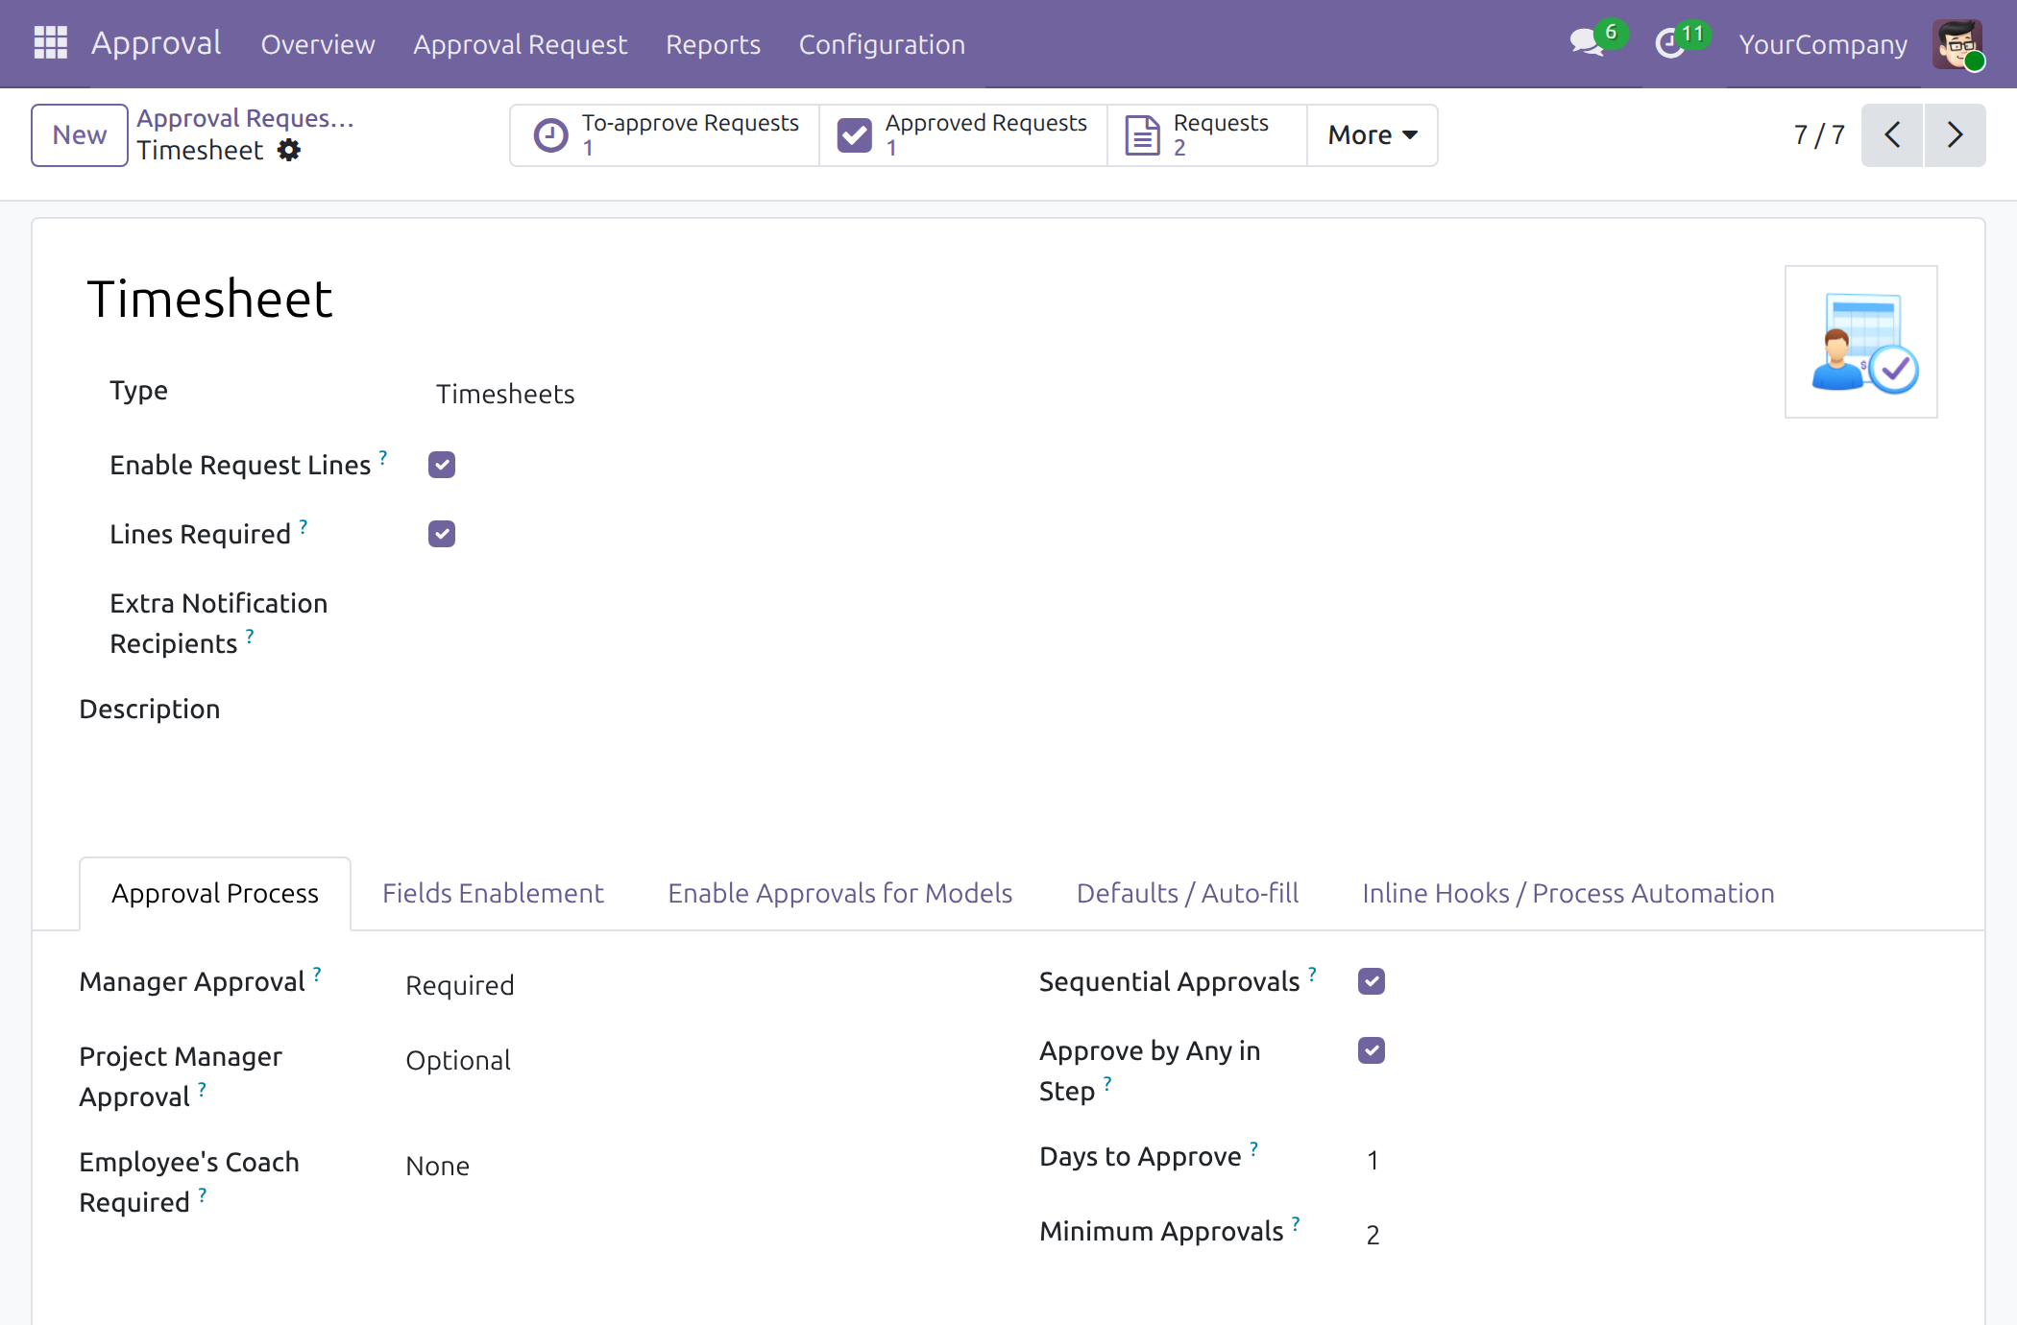2017x1325 pixels.
Task: Show help for Employee's Coach Required
Action: pyautogui.click(x=203, y=1194)
